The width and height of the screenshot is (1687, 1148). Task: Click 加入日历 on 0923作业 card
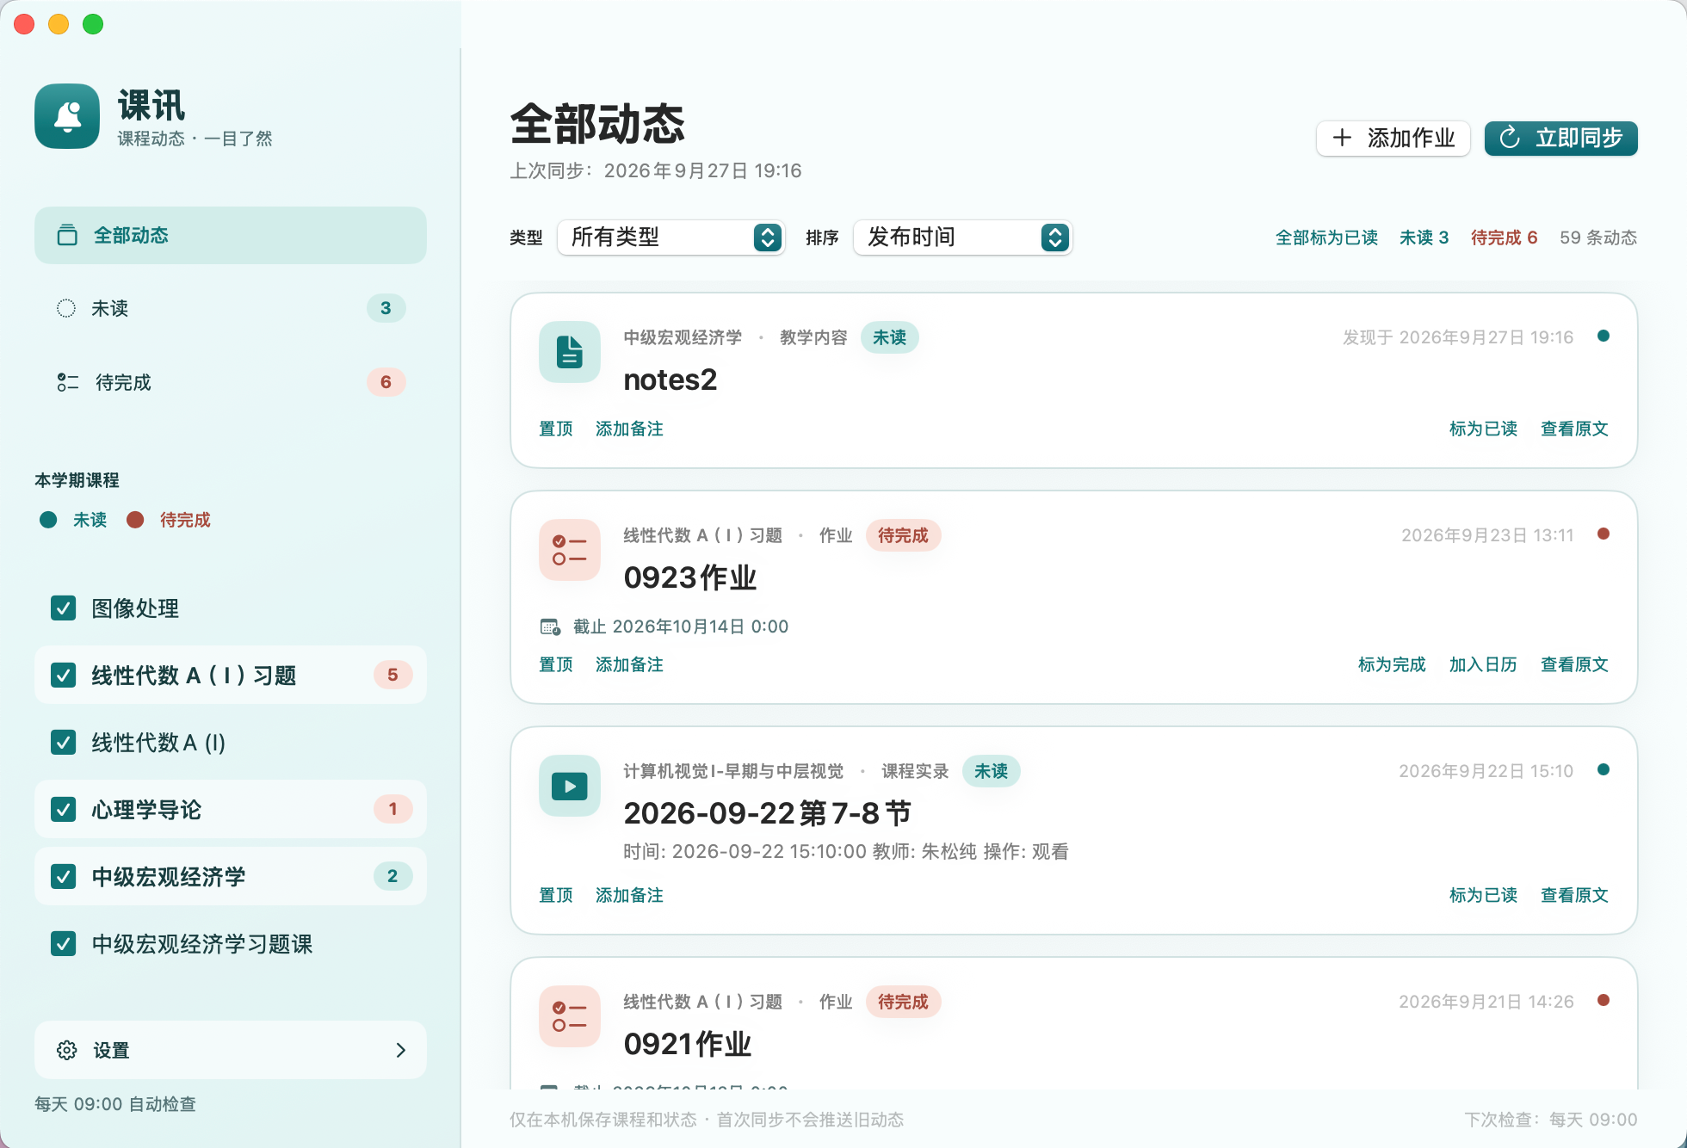(x=1483, y=664)
